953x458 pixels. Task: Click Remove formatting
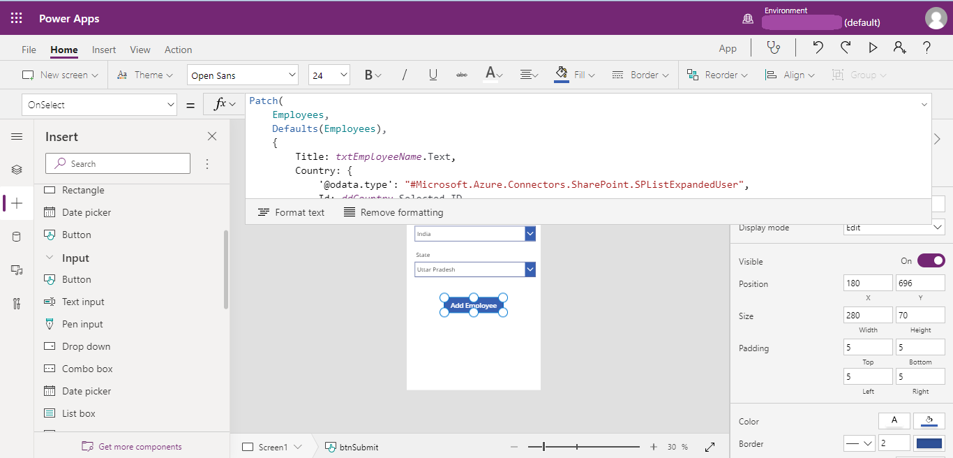pyautogui.click(x=393, y=212)
